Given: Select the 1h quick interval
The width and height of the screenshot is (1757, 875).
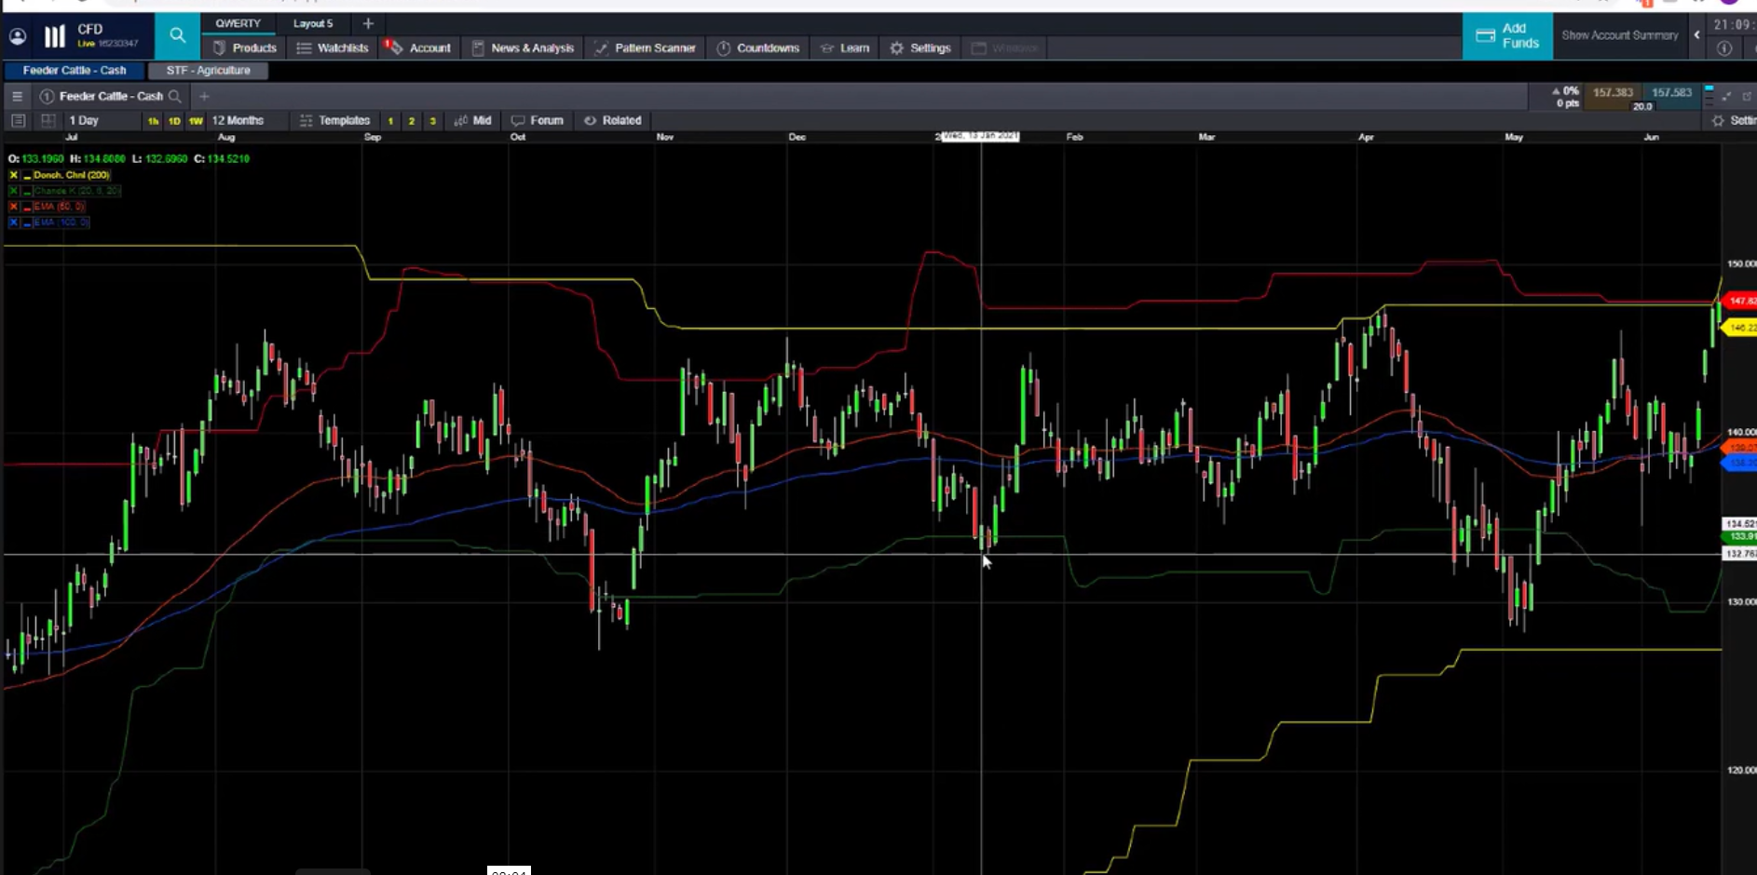Looking at the screenshot, I should click(153, 121).
